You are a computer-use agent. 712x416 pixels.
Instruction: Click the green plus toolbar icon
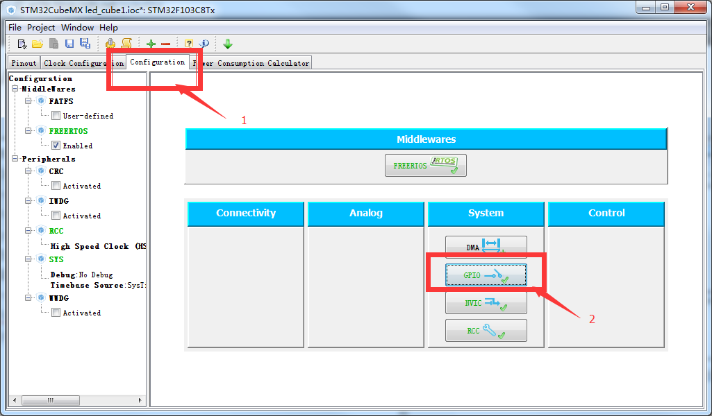click(150, 43)
